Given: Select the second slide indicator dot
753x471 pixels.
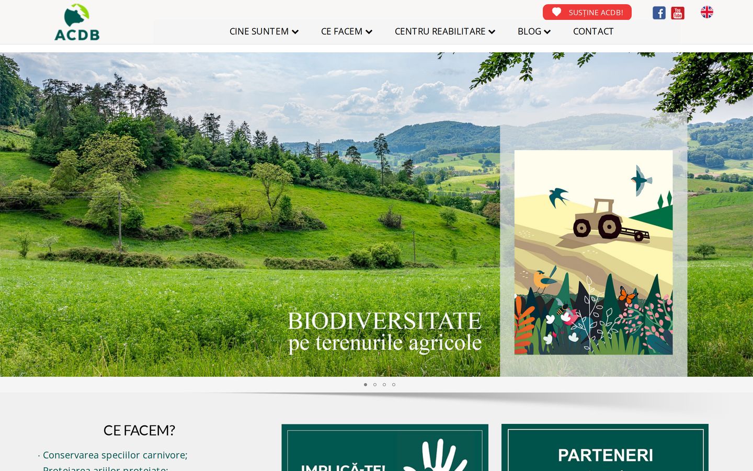Looking at the screenshot, I should coord(375,385).
